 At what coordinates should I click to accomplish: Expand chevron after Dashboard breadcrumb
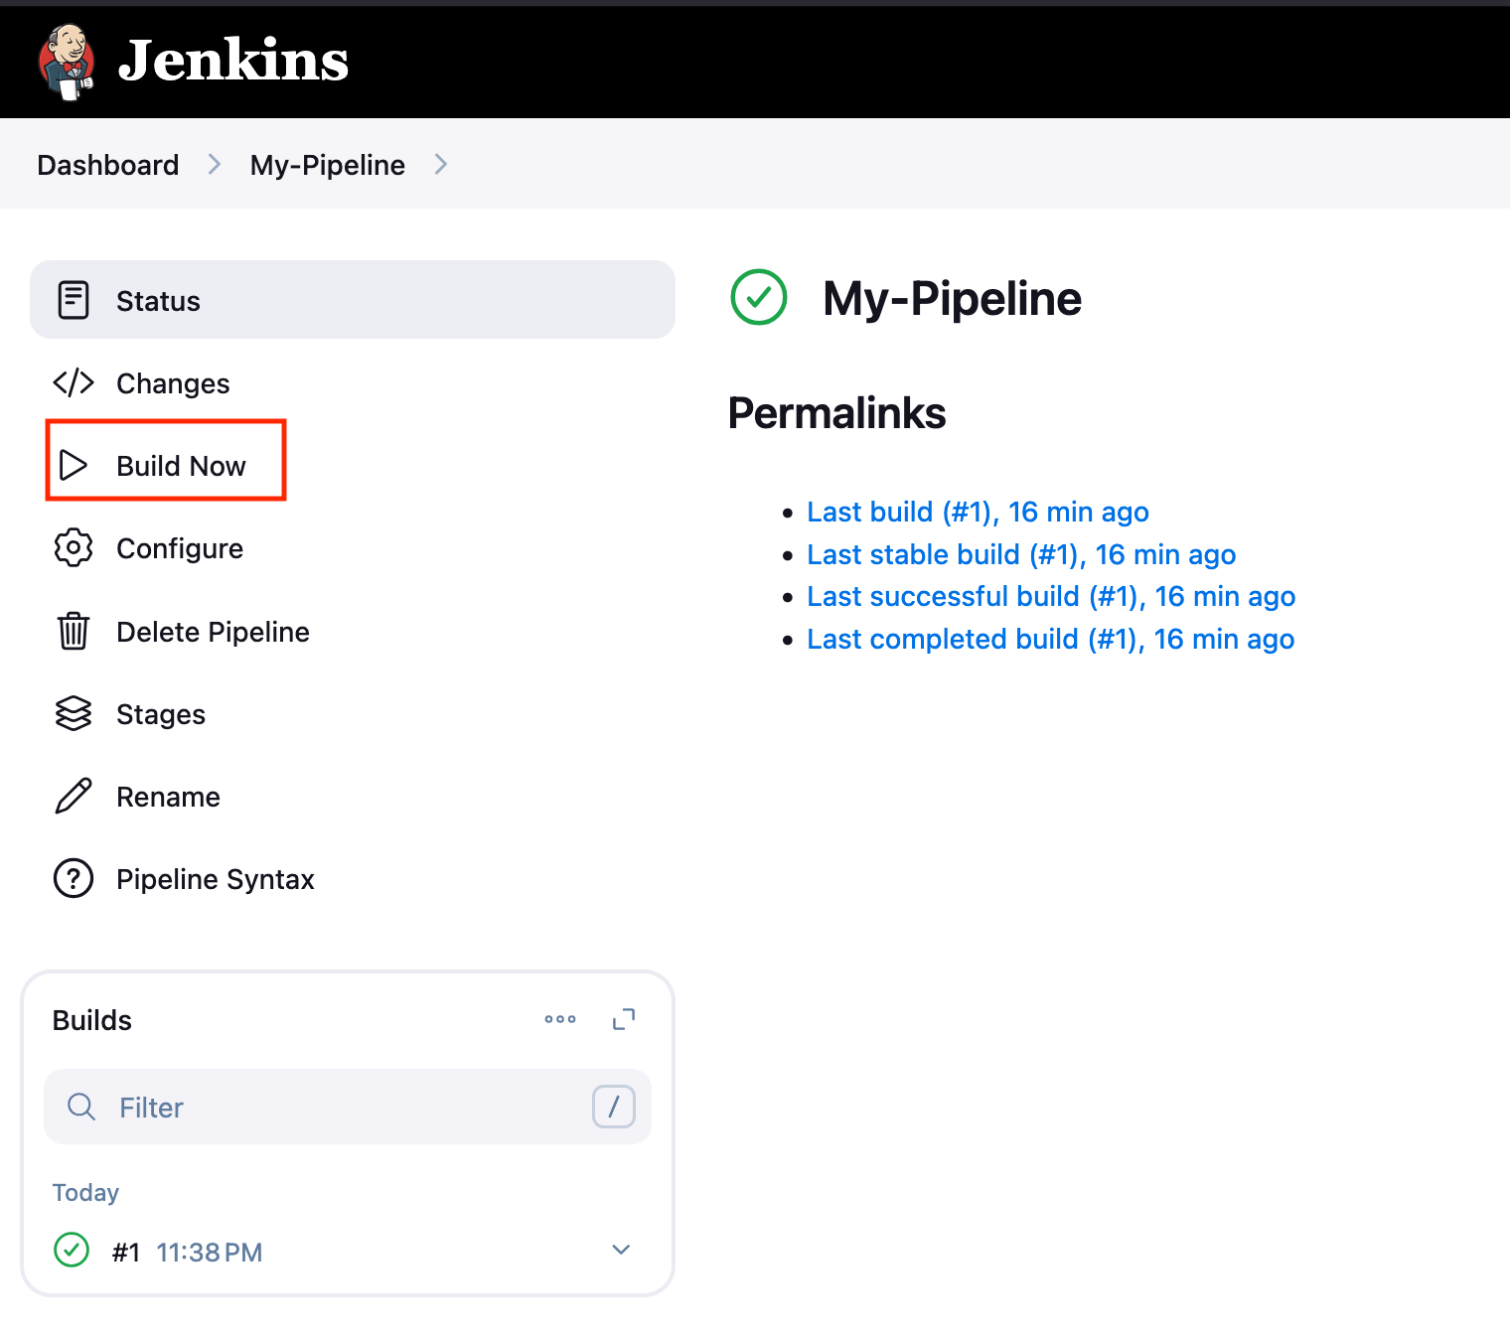tap(215, 165)
